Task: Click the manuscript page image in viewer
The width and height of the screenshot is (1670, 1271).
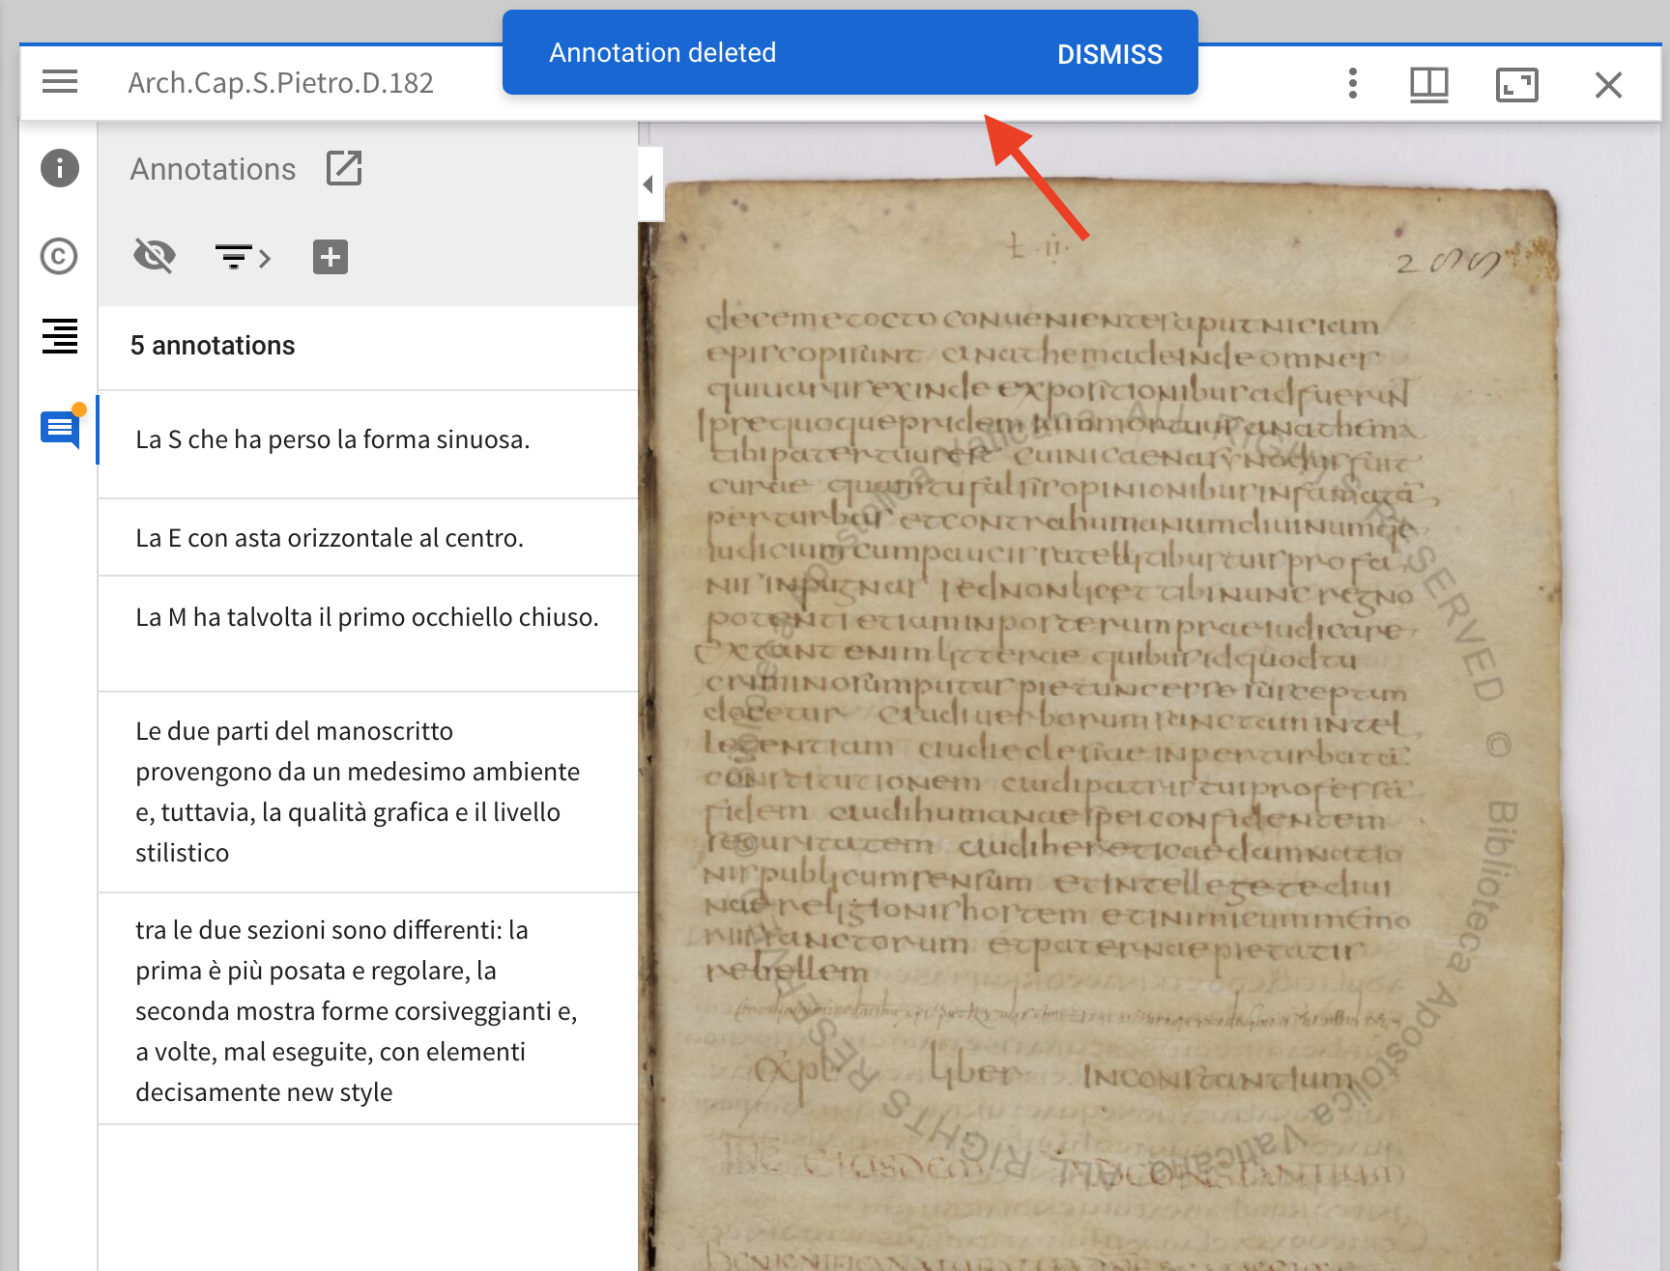Action: [1102, 724]
